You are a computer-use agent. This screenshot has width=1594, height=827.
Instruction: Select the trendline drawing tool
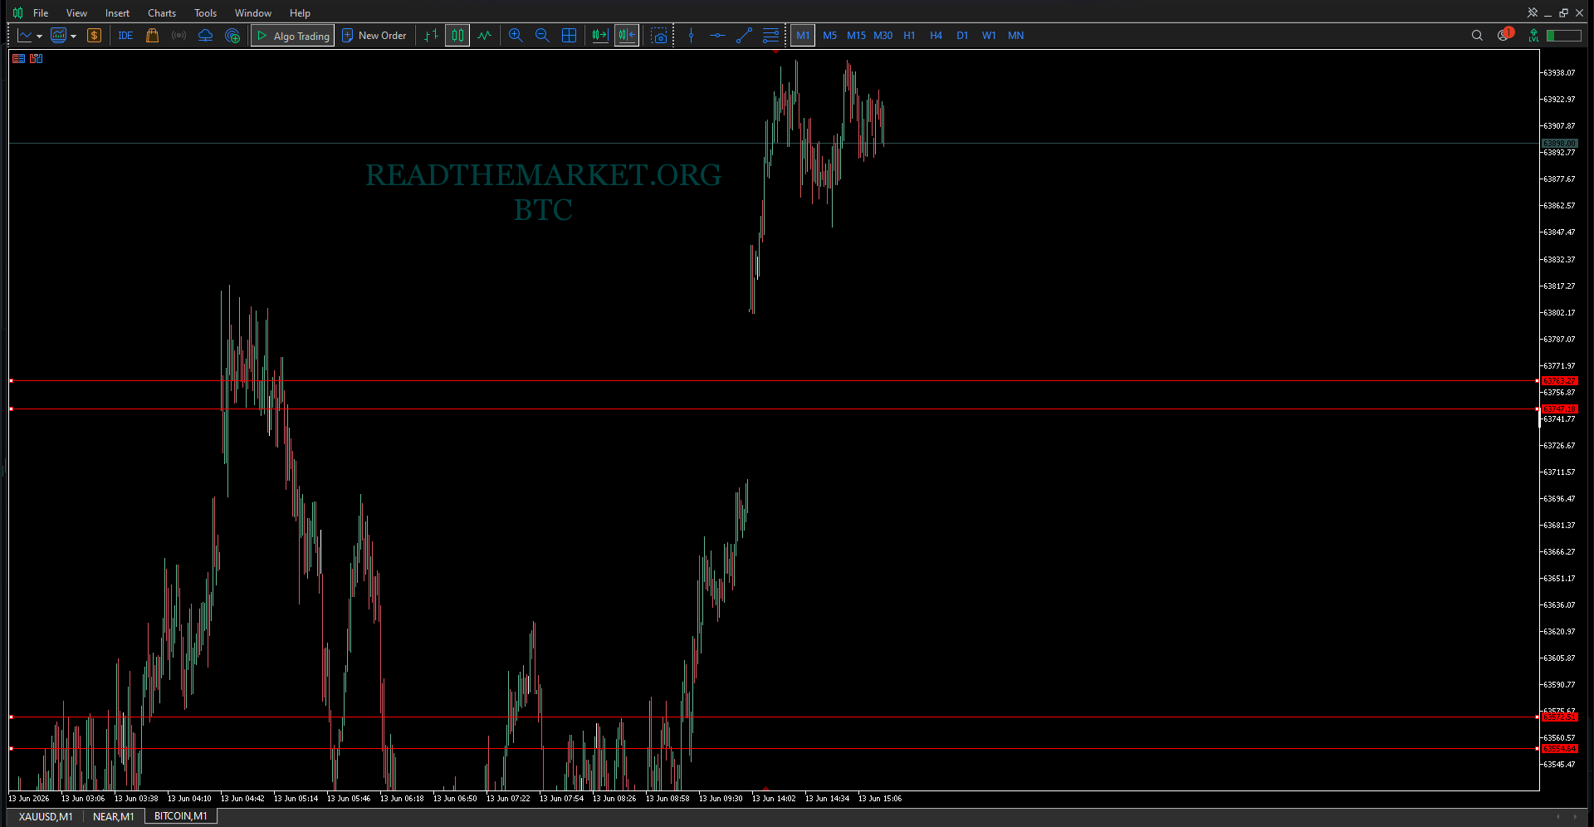click(744, 36)
